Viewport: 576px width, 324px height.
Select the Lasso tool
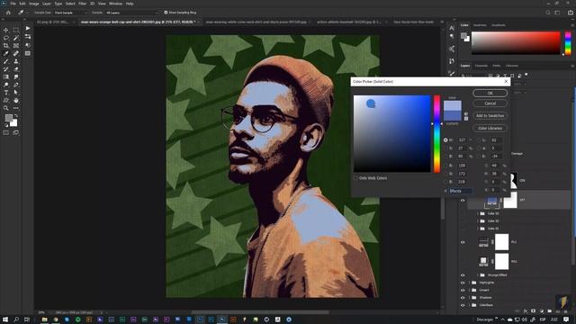click(6, 38)
